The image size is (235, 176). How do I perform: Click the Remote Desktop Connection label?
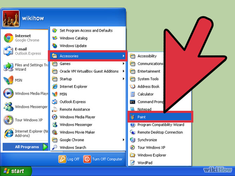pos(160,132)
